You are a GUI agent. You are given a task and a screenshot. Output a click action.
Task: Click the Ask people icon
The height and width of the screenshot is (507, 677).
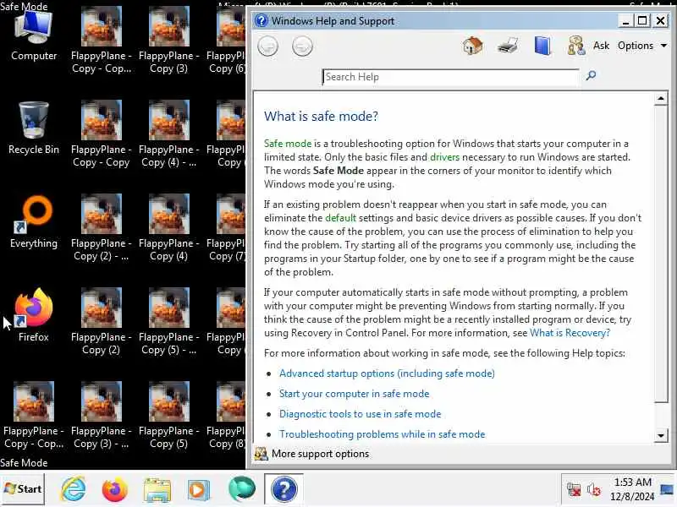coord(576,46)
